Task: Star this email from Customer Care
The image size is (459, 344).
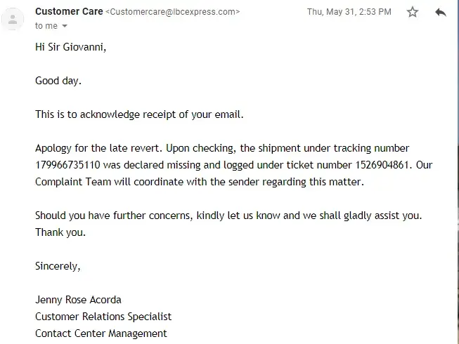Action: 413,12
